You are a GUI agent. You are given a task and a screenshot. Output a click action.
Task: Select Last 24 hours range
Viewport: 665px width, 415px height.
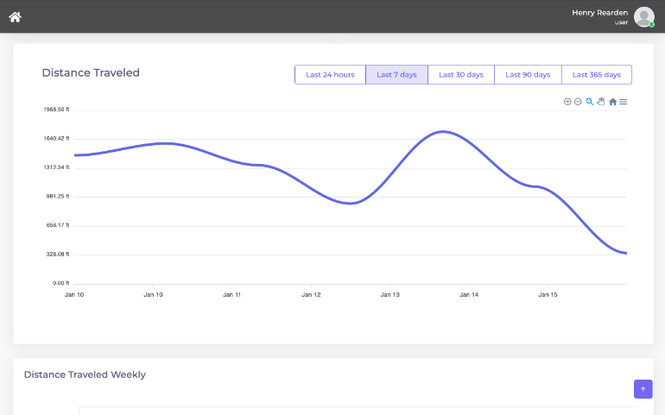[331, 74]
